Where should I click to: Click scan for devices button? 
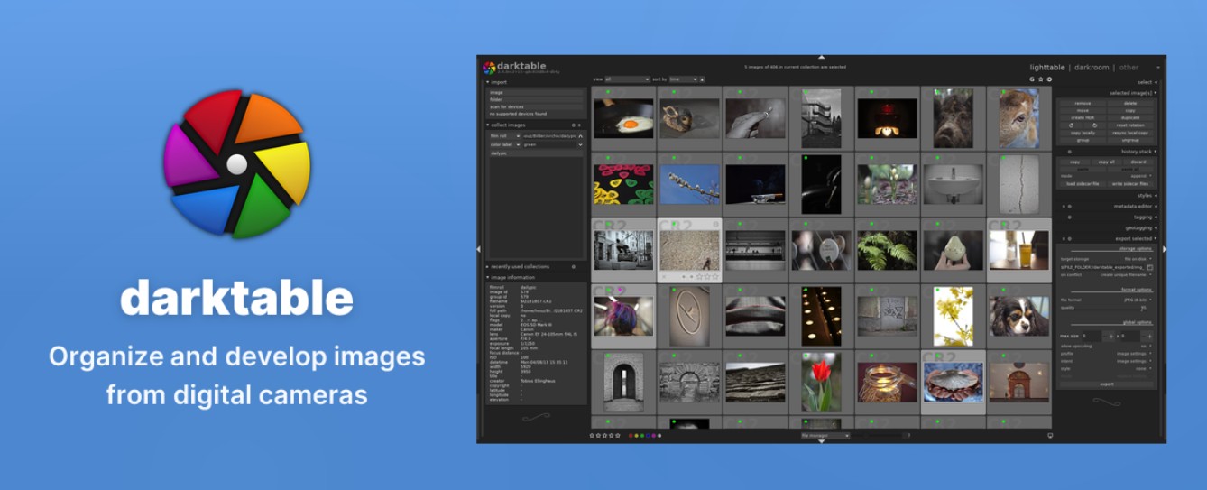click(x=535, y=106)
